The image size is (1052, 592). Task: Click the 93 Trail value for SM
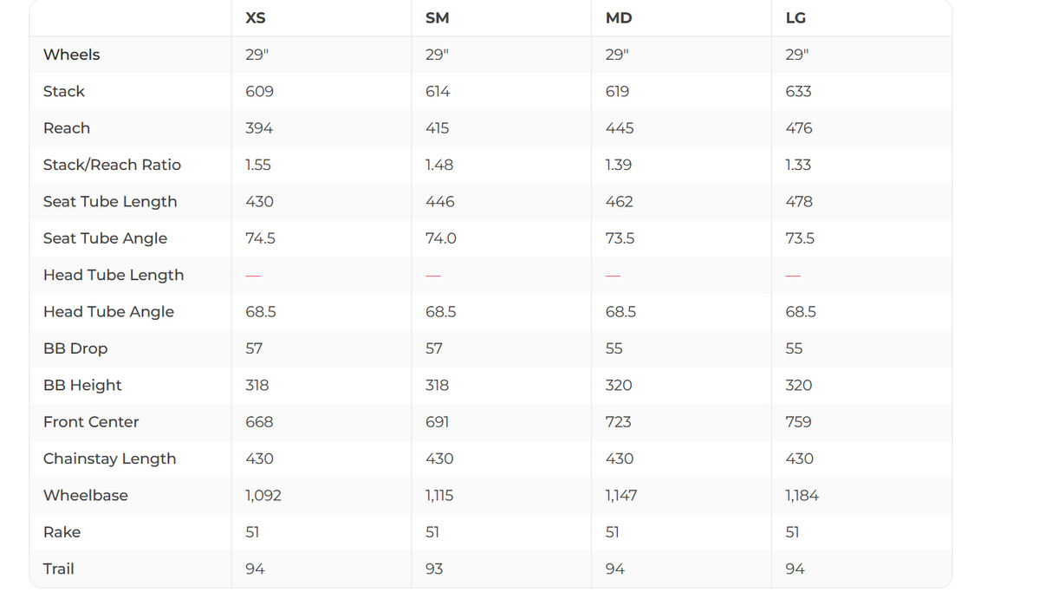(434, 569)
